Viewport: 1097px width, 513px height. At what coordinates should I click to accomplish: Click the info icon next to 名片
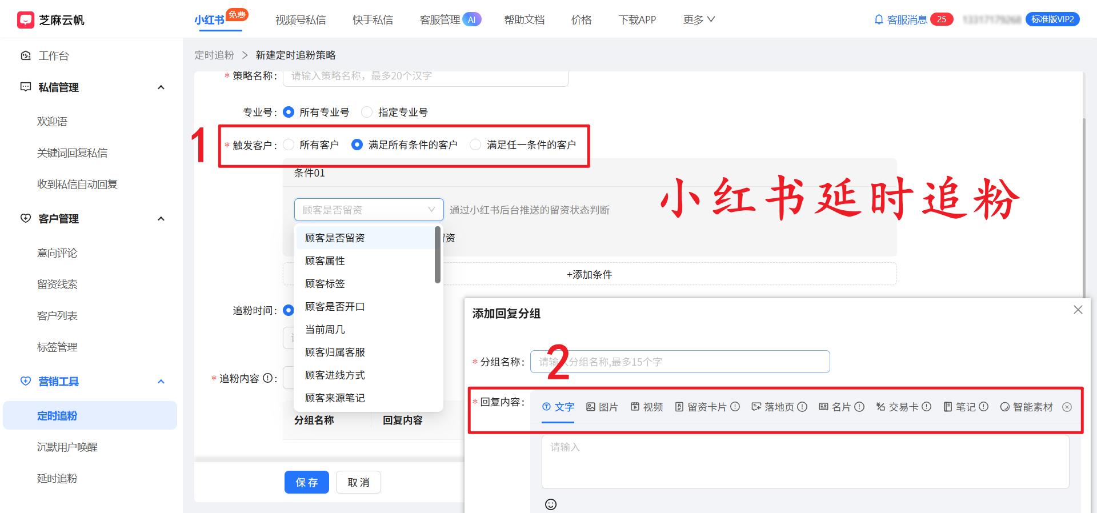pyautogui.click(x=859, y=407)
